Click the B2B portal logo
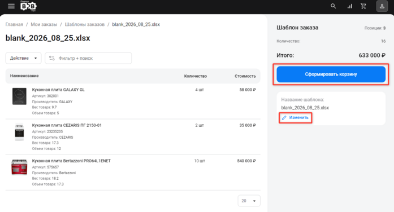The width and height of the screenshot is (394, 212). coord(28,6)
